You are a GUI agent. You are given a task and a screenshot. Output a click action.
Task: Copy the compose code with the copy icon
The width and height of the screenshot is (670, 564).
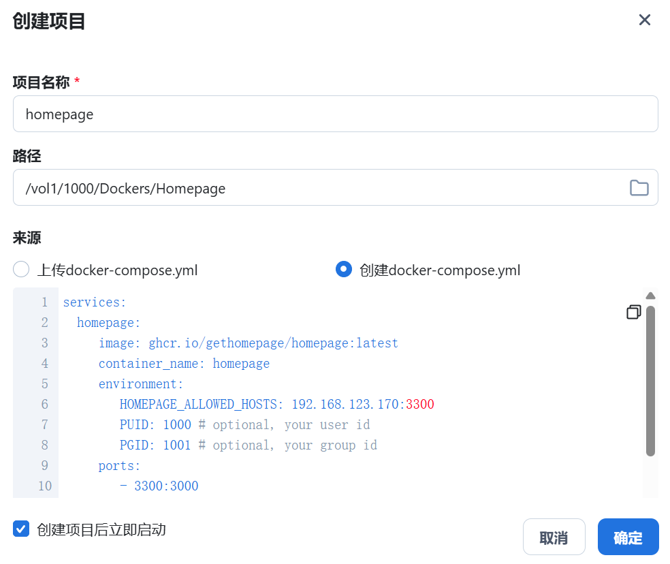[634, 312]
